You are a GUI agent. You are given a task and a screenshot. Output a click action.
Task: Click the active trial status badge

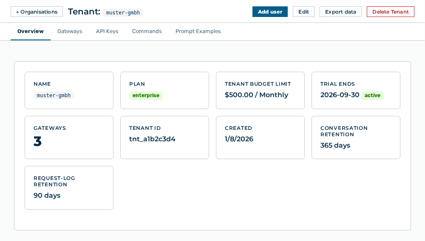[372, 95]
